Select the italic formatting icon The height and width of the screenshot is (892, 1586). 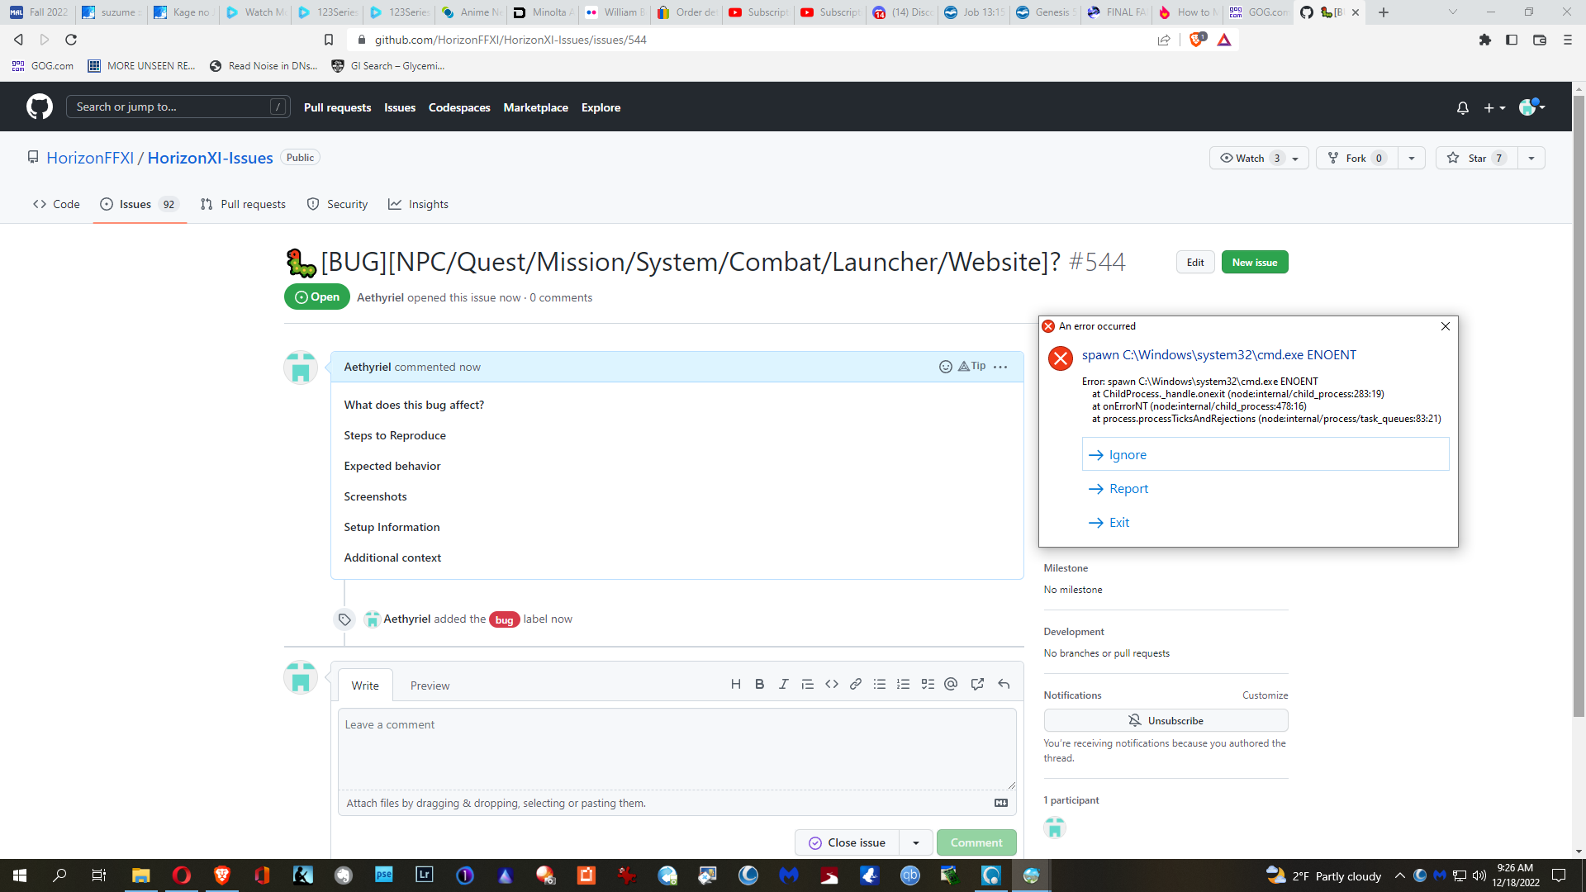(783, 684)
